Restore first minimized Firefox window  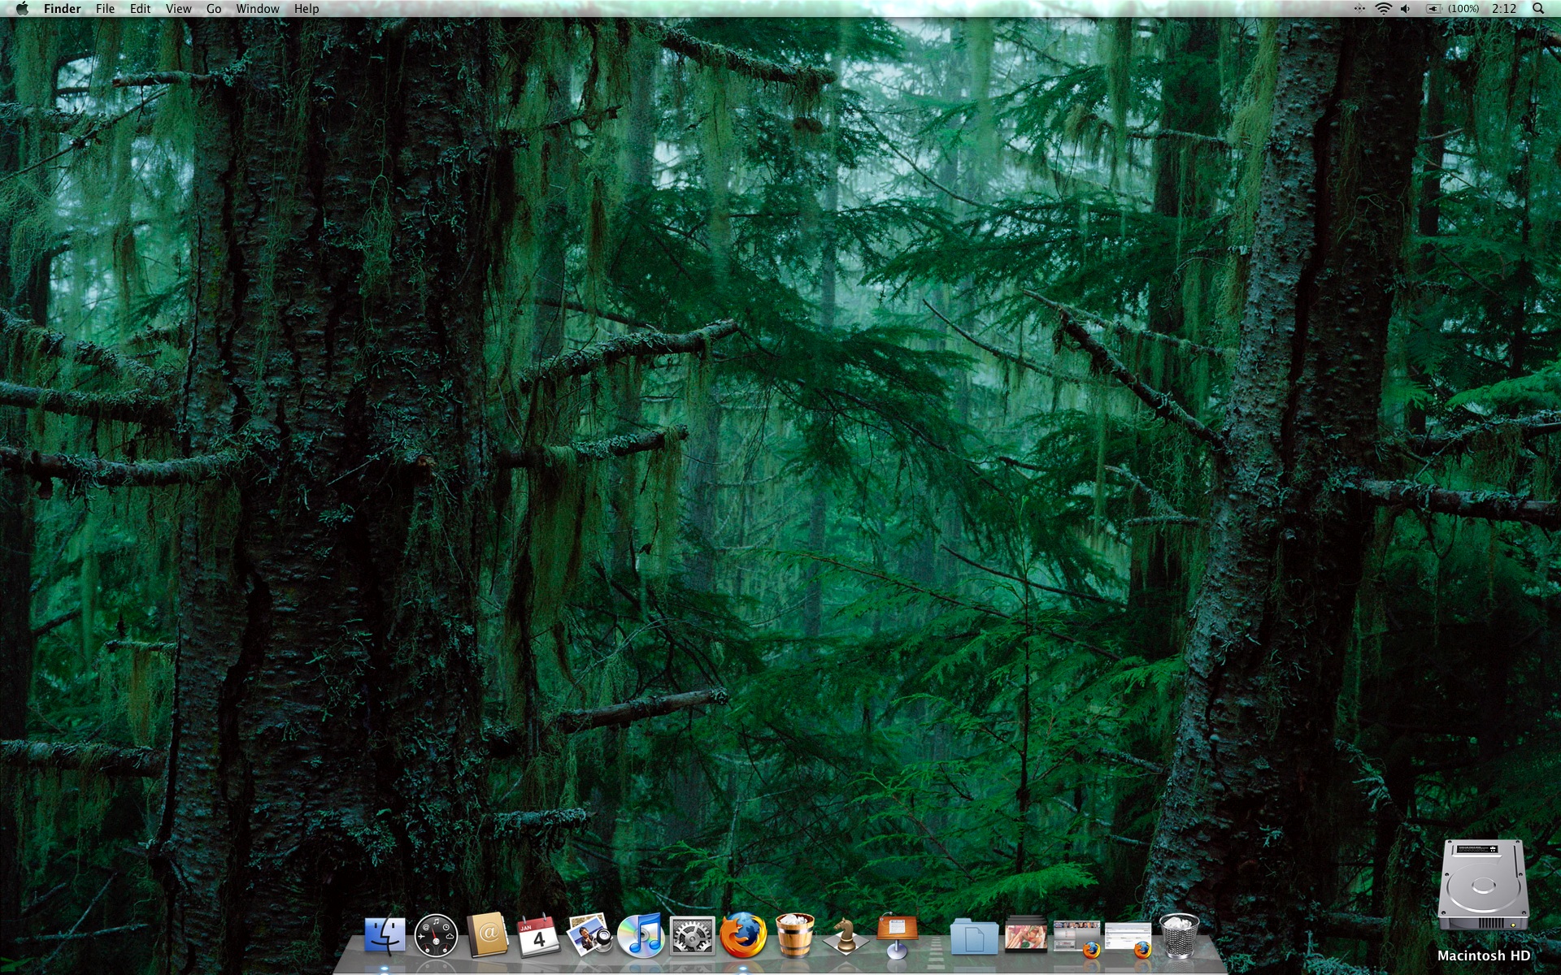(1077, 938)
